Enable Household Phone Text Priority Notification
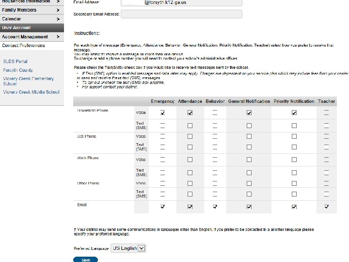This screenshot has height=262, width=349. coord(294,126)
